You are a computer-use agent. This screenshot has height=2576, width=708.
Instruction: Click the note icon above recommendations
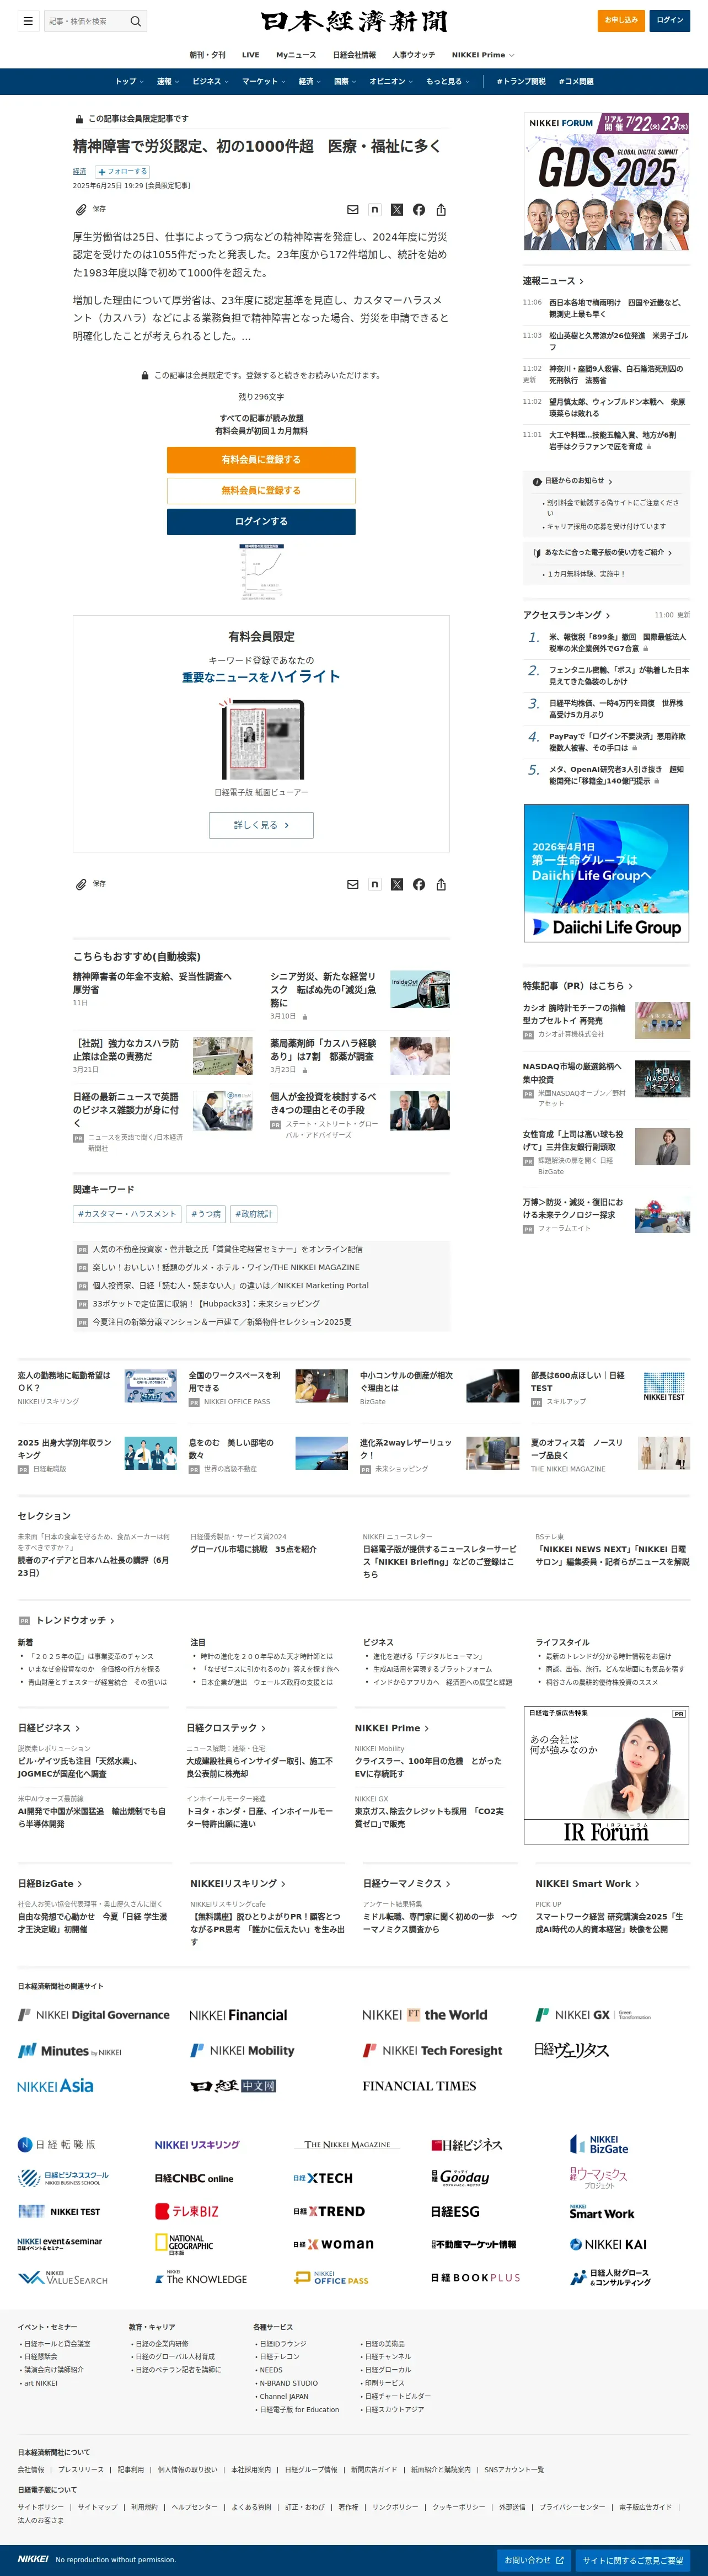375,885
